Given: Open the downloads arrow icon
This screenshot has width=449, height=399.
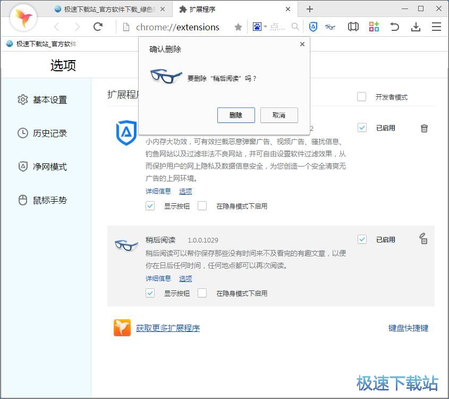Looking at the screenshot, I should 416,27.
